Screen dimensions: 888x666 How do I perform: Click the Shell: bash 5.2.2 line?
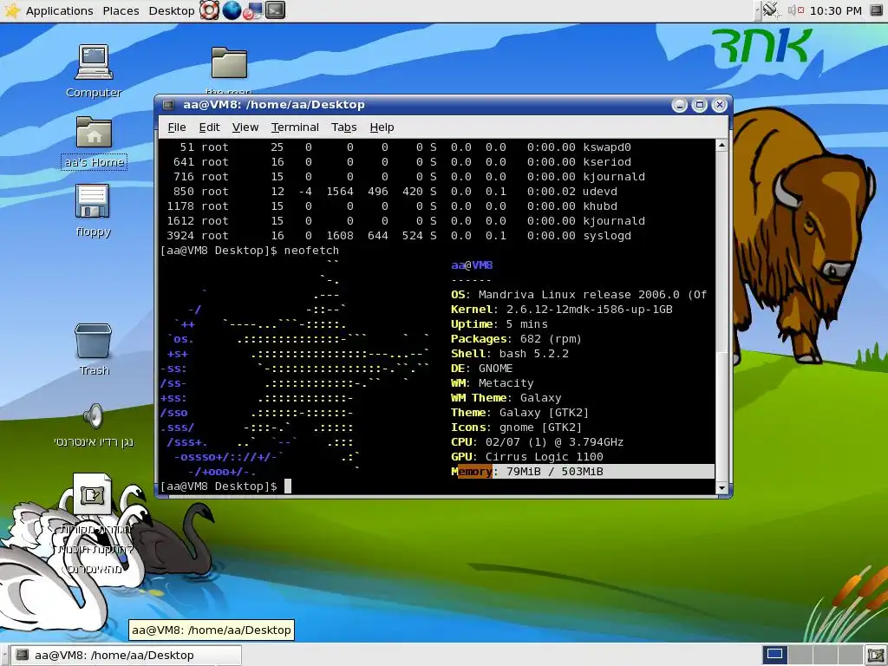[x=510, y=354]
